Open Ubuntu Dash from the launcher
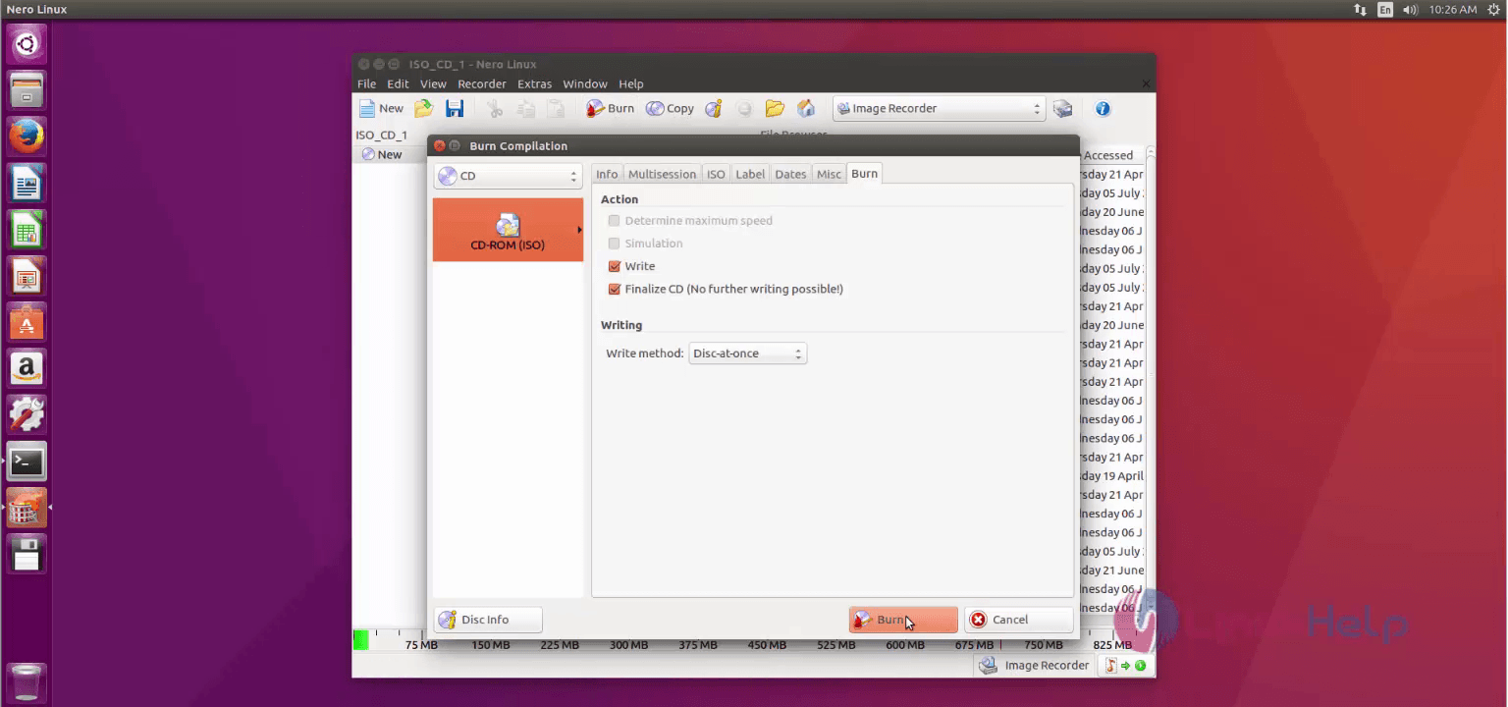This screenshot has height=707, width=1508. coord(27,43)
